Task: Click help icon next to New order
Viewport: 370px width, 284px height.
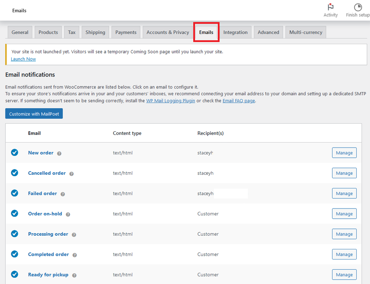Action: tap(59, 153)
